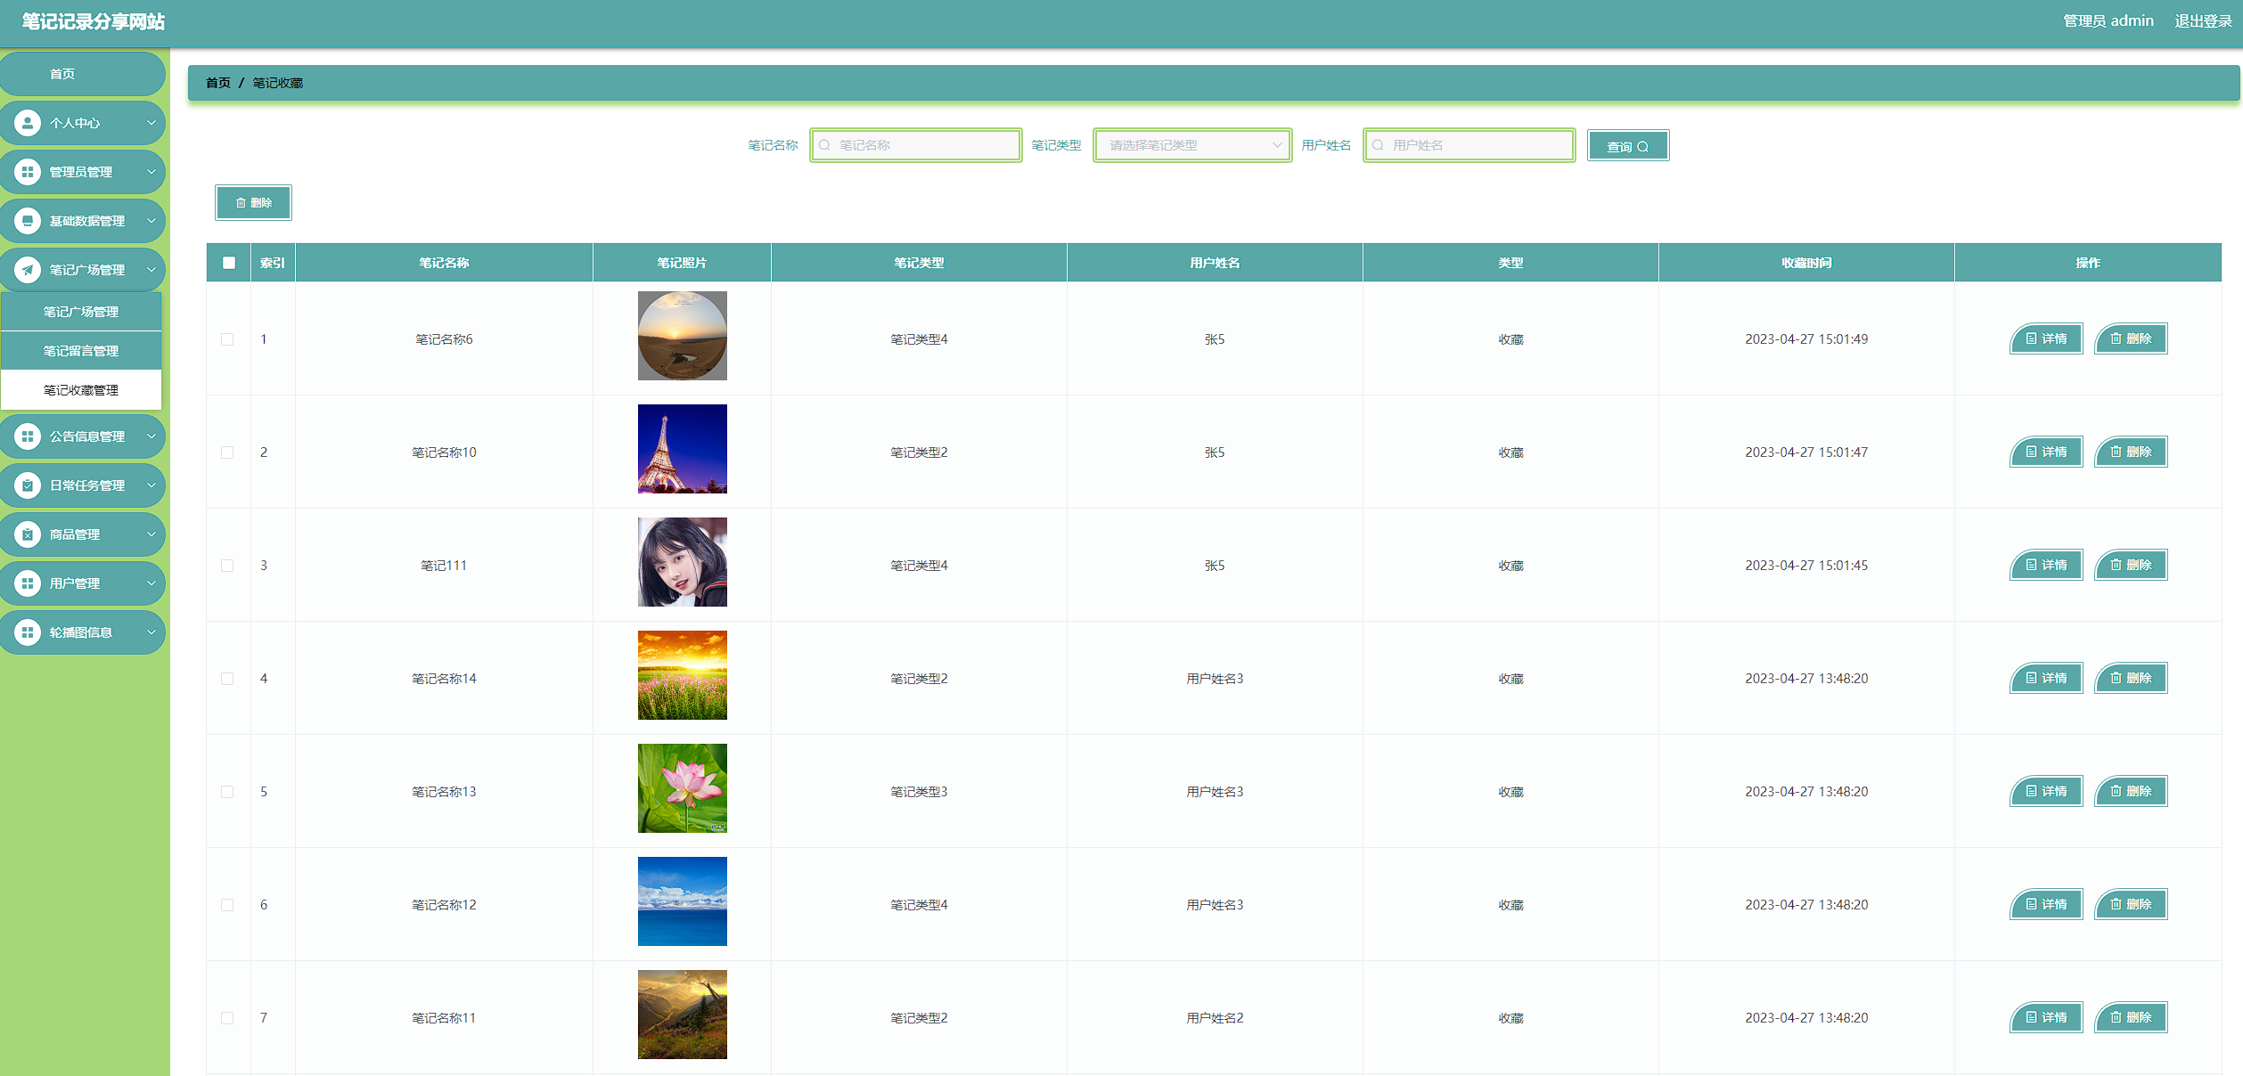Click the 轮播图信息 grid icon

coord(28,632)
